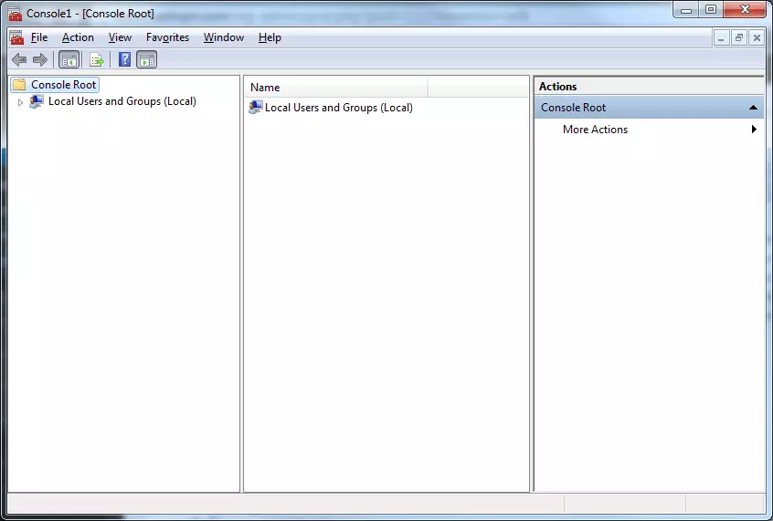773x521 pixels.
Task: Open the Favorites menu
Action: coord(167,37)
